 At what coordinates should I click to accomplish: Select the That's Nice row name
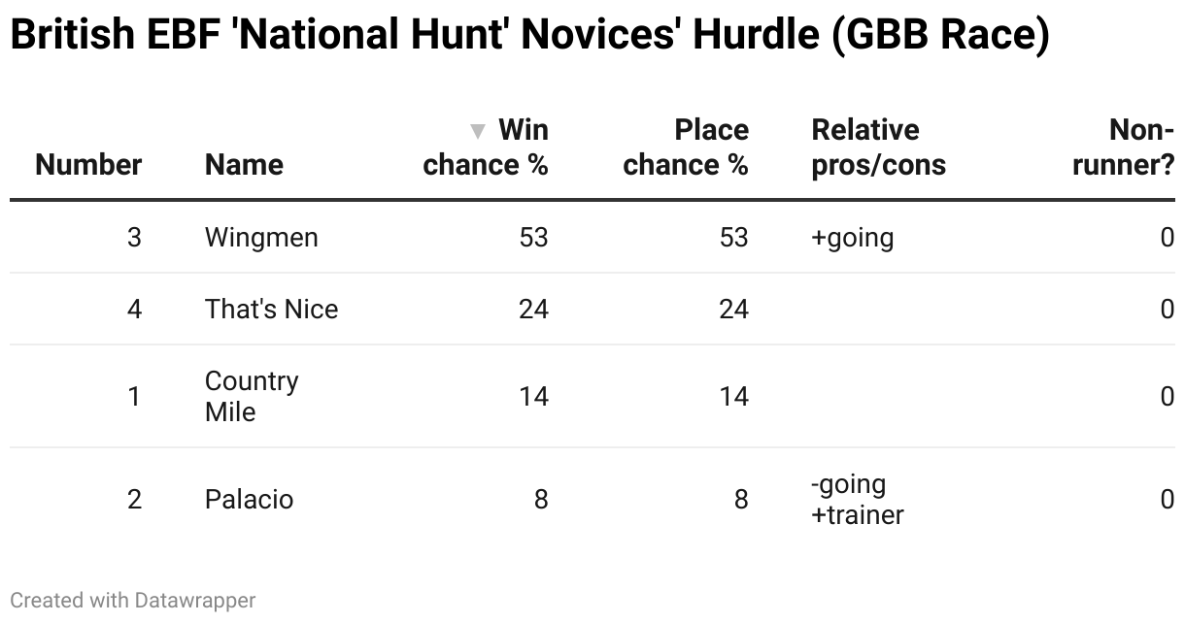[x=271, y=310]
